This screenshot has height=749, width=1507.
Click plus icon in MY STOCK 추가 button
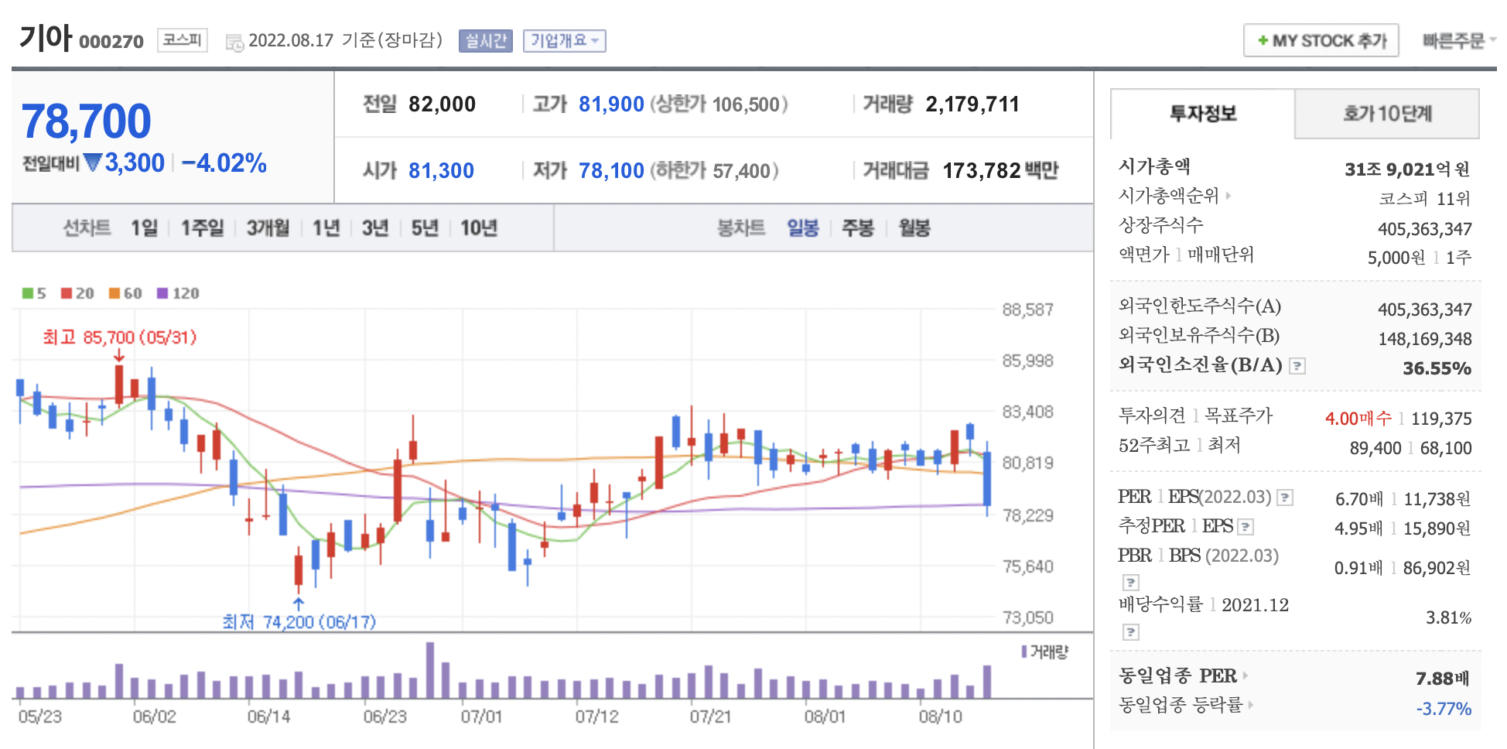point(1263,40)
